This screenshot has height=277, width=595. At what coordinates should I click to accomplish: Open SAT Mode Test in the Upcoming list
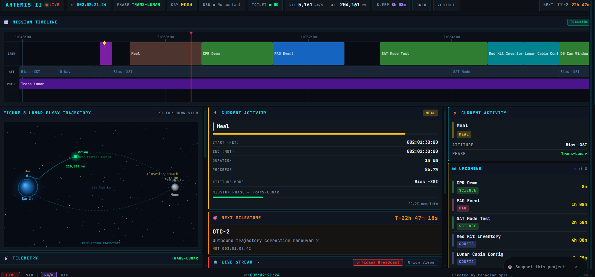[x=520, y=223]
